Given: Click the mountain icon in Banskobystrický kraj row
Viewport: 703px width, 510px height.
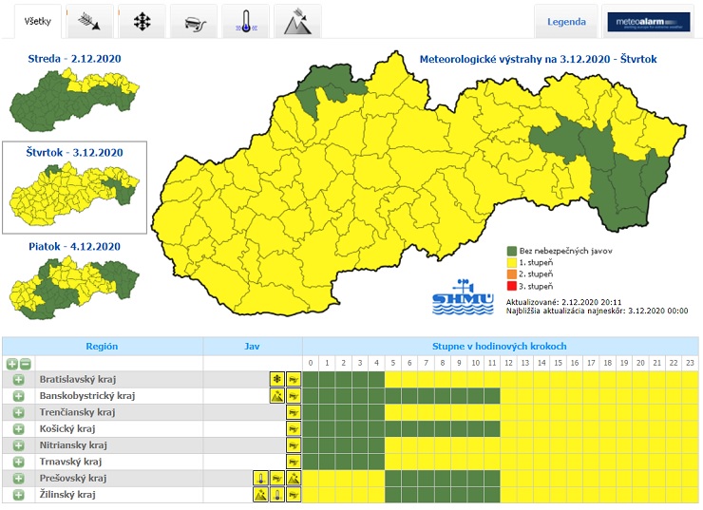Looking at the screenshot, I should tap(276, 396).
